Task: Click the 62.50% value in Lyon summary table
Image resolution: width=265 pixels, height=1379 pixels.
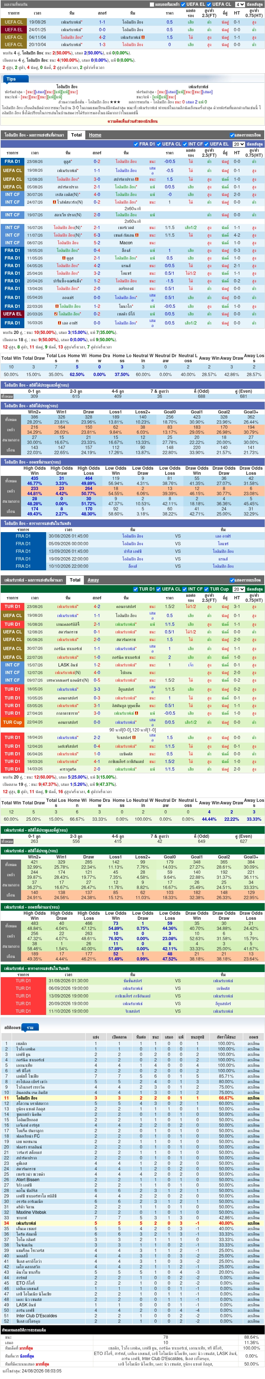Action: (x=77, y=375)
